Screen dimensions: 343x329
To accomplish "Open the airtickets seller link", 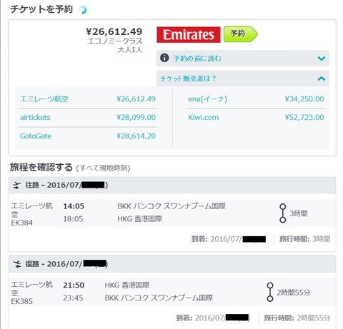I will tap(35, 117).
